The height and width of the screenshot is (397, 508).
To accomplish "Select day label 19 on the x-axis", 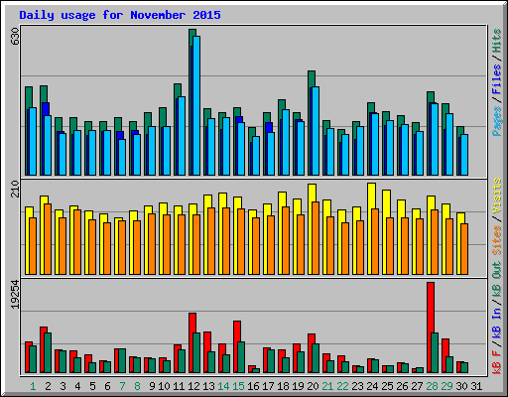I will click(x=298, y=386).
